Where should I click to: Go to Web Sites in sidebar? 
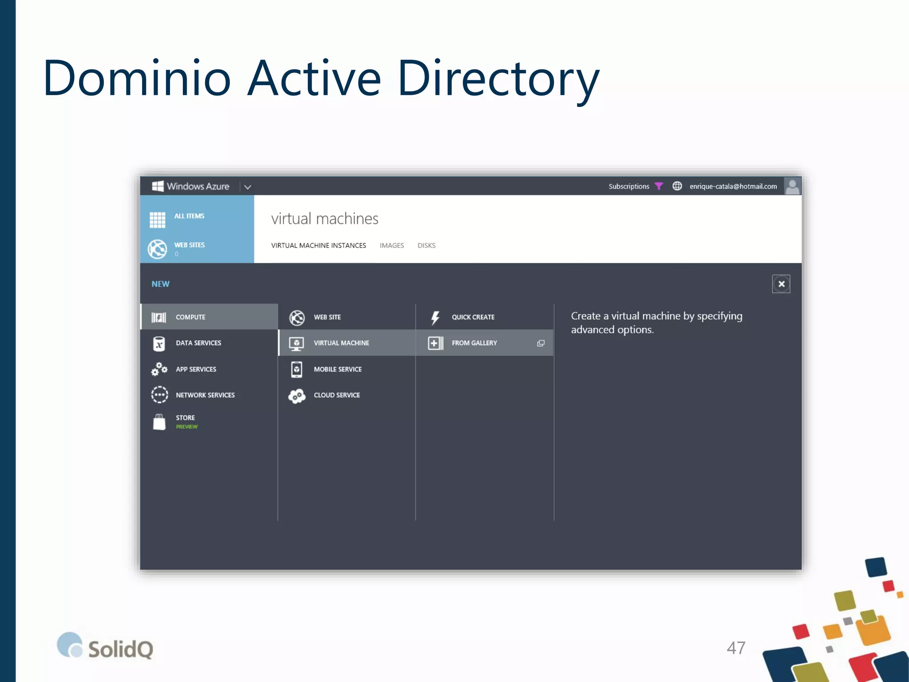[189, 245]
